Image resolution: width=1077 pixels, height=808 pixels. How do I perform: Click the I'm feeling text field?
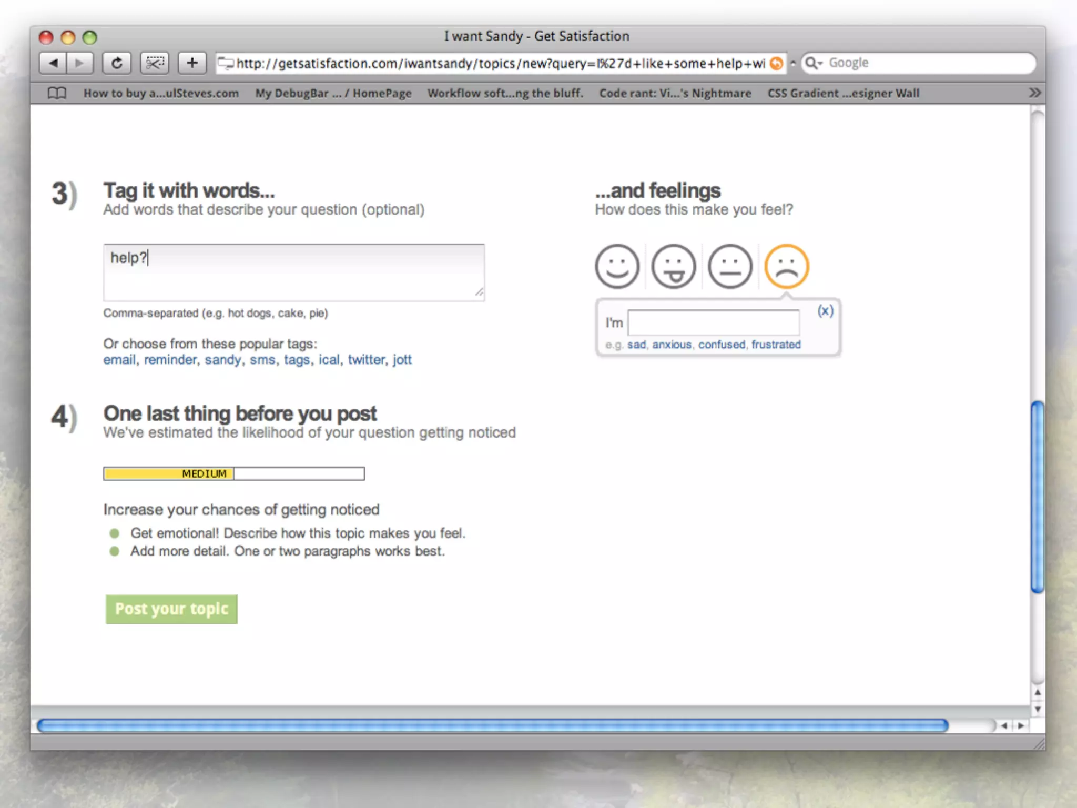pos(713,322)
